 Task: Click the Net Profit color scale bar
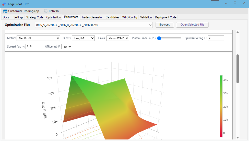click(x=221, y=106)
